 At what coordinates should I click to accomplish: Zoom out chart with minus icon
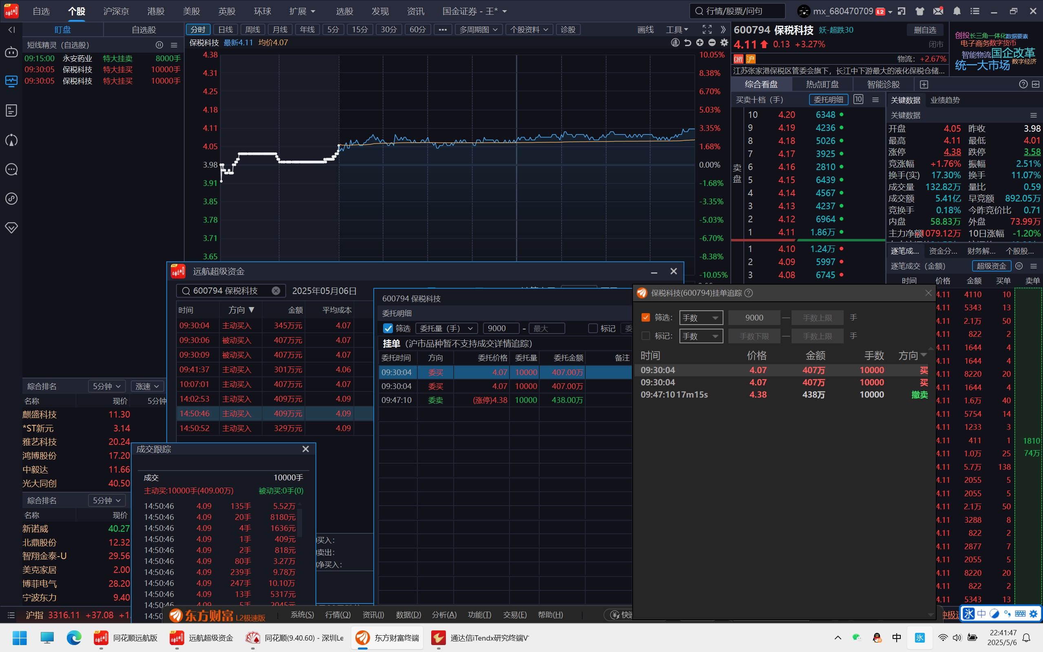712,42
